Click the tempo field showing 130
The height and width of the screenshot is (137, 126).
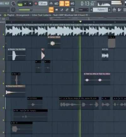[43, 3]
